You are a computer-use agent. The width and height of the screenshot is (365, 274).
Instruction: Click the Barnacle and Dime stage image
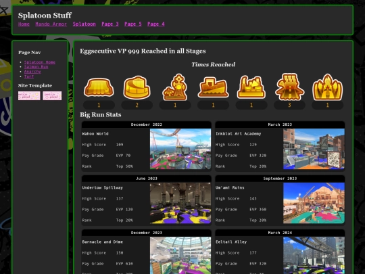pyautogui.click(x=180, y=255)
